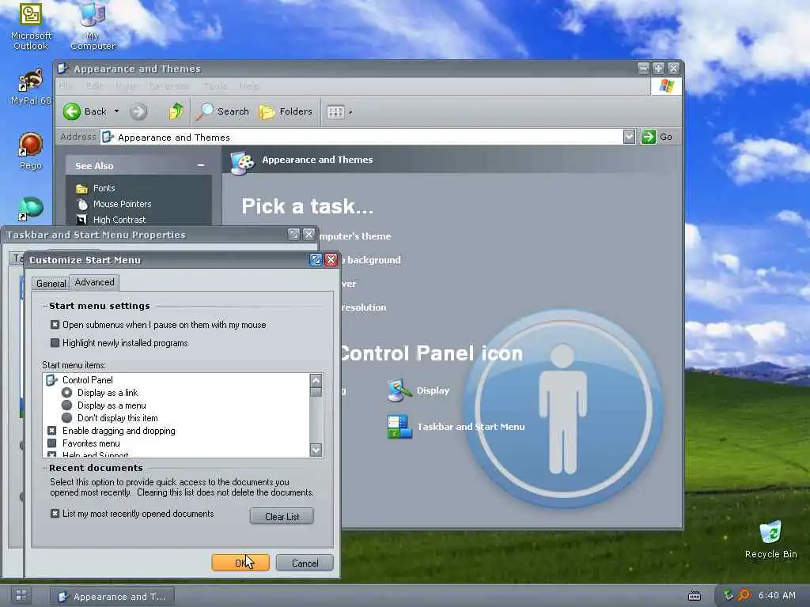Click the Address field text Appearance and Themes
This screenshot has width=810, height=607.
[x=173, y=138]
